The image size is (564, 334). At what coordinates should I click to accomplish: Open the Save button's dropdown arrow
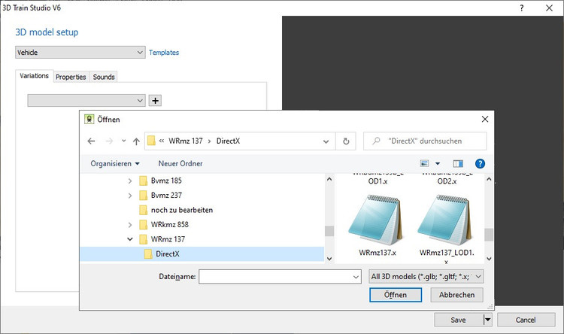pos(487,320)
